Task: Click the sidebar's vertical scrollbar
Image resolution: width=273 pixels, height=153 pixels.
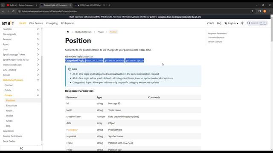Action: (42, 98)
